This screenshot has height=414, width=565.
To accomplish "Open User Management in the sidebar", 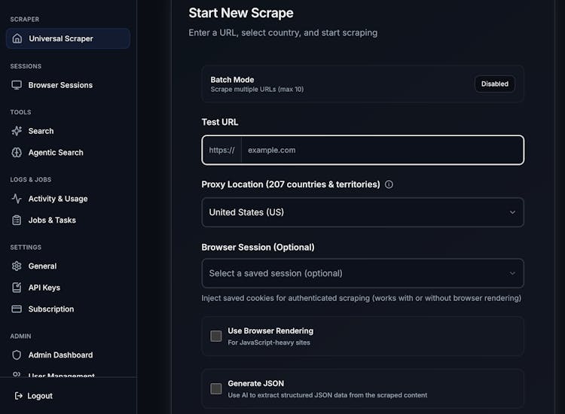I will click(x=62, y=375).
